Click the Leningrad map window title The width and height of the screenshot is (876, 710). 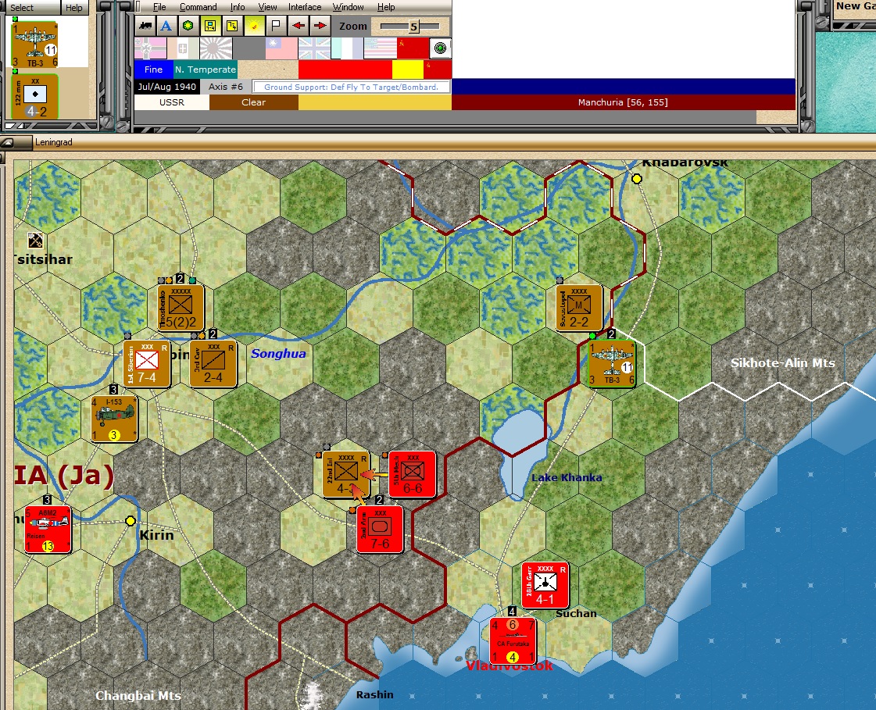(x=54, y=142)
